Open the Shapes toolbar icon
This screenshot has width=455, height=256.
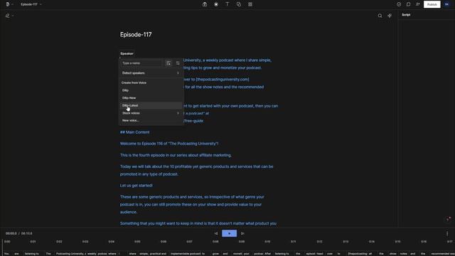pyautogui.click(x=239, y=4)
